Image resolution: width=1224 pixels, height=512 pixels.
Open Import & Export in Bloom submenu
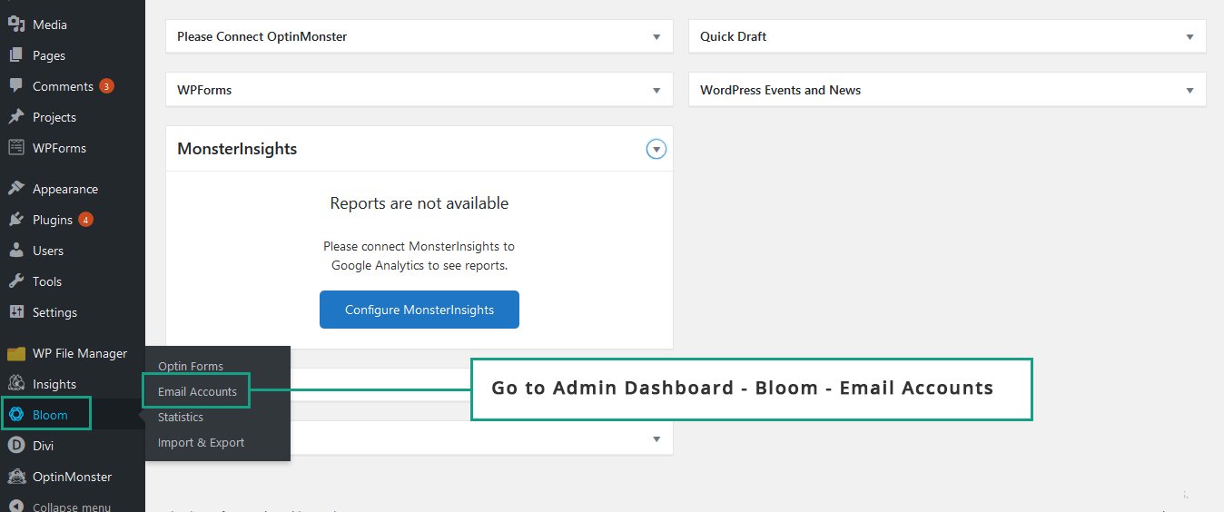point(201,443)
